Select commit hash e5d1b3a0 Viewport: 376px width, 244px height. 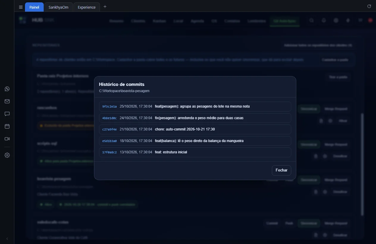coord(109,141)
